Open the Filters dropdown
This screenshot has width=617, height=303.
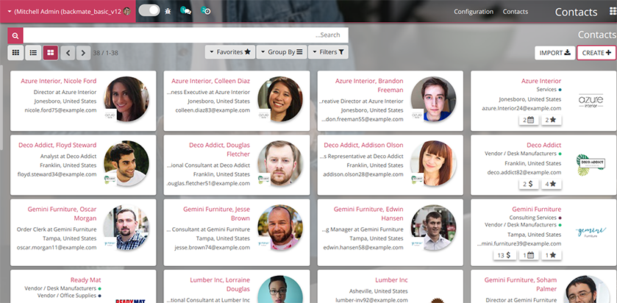click(x=328, y=52)
